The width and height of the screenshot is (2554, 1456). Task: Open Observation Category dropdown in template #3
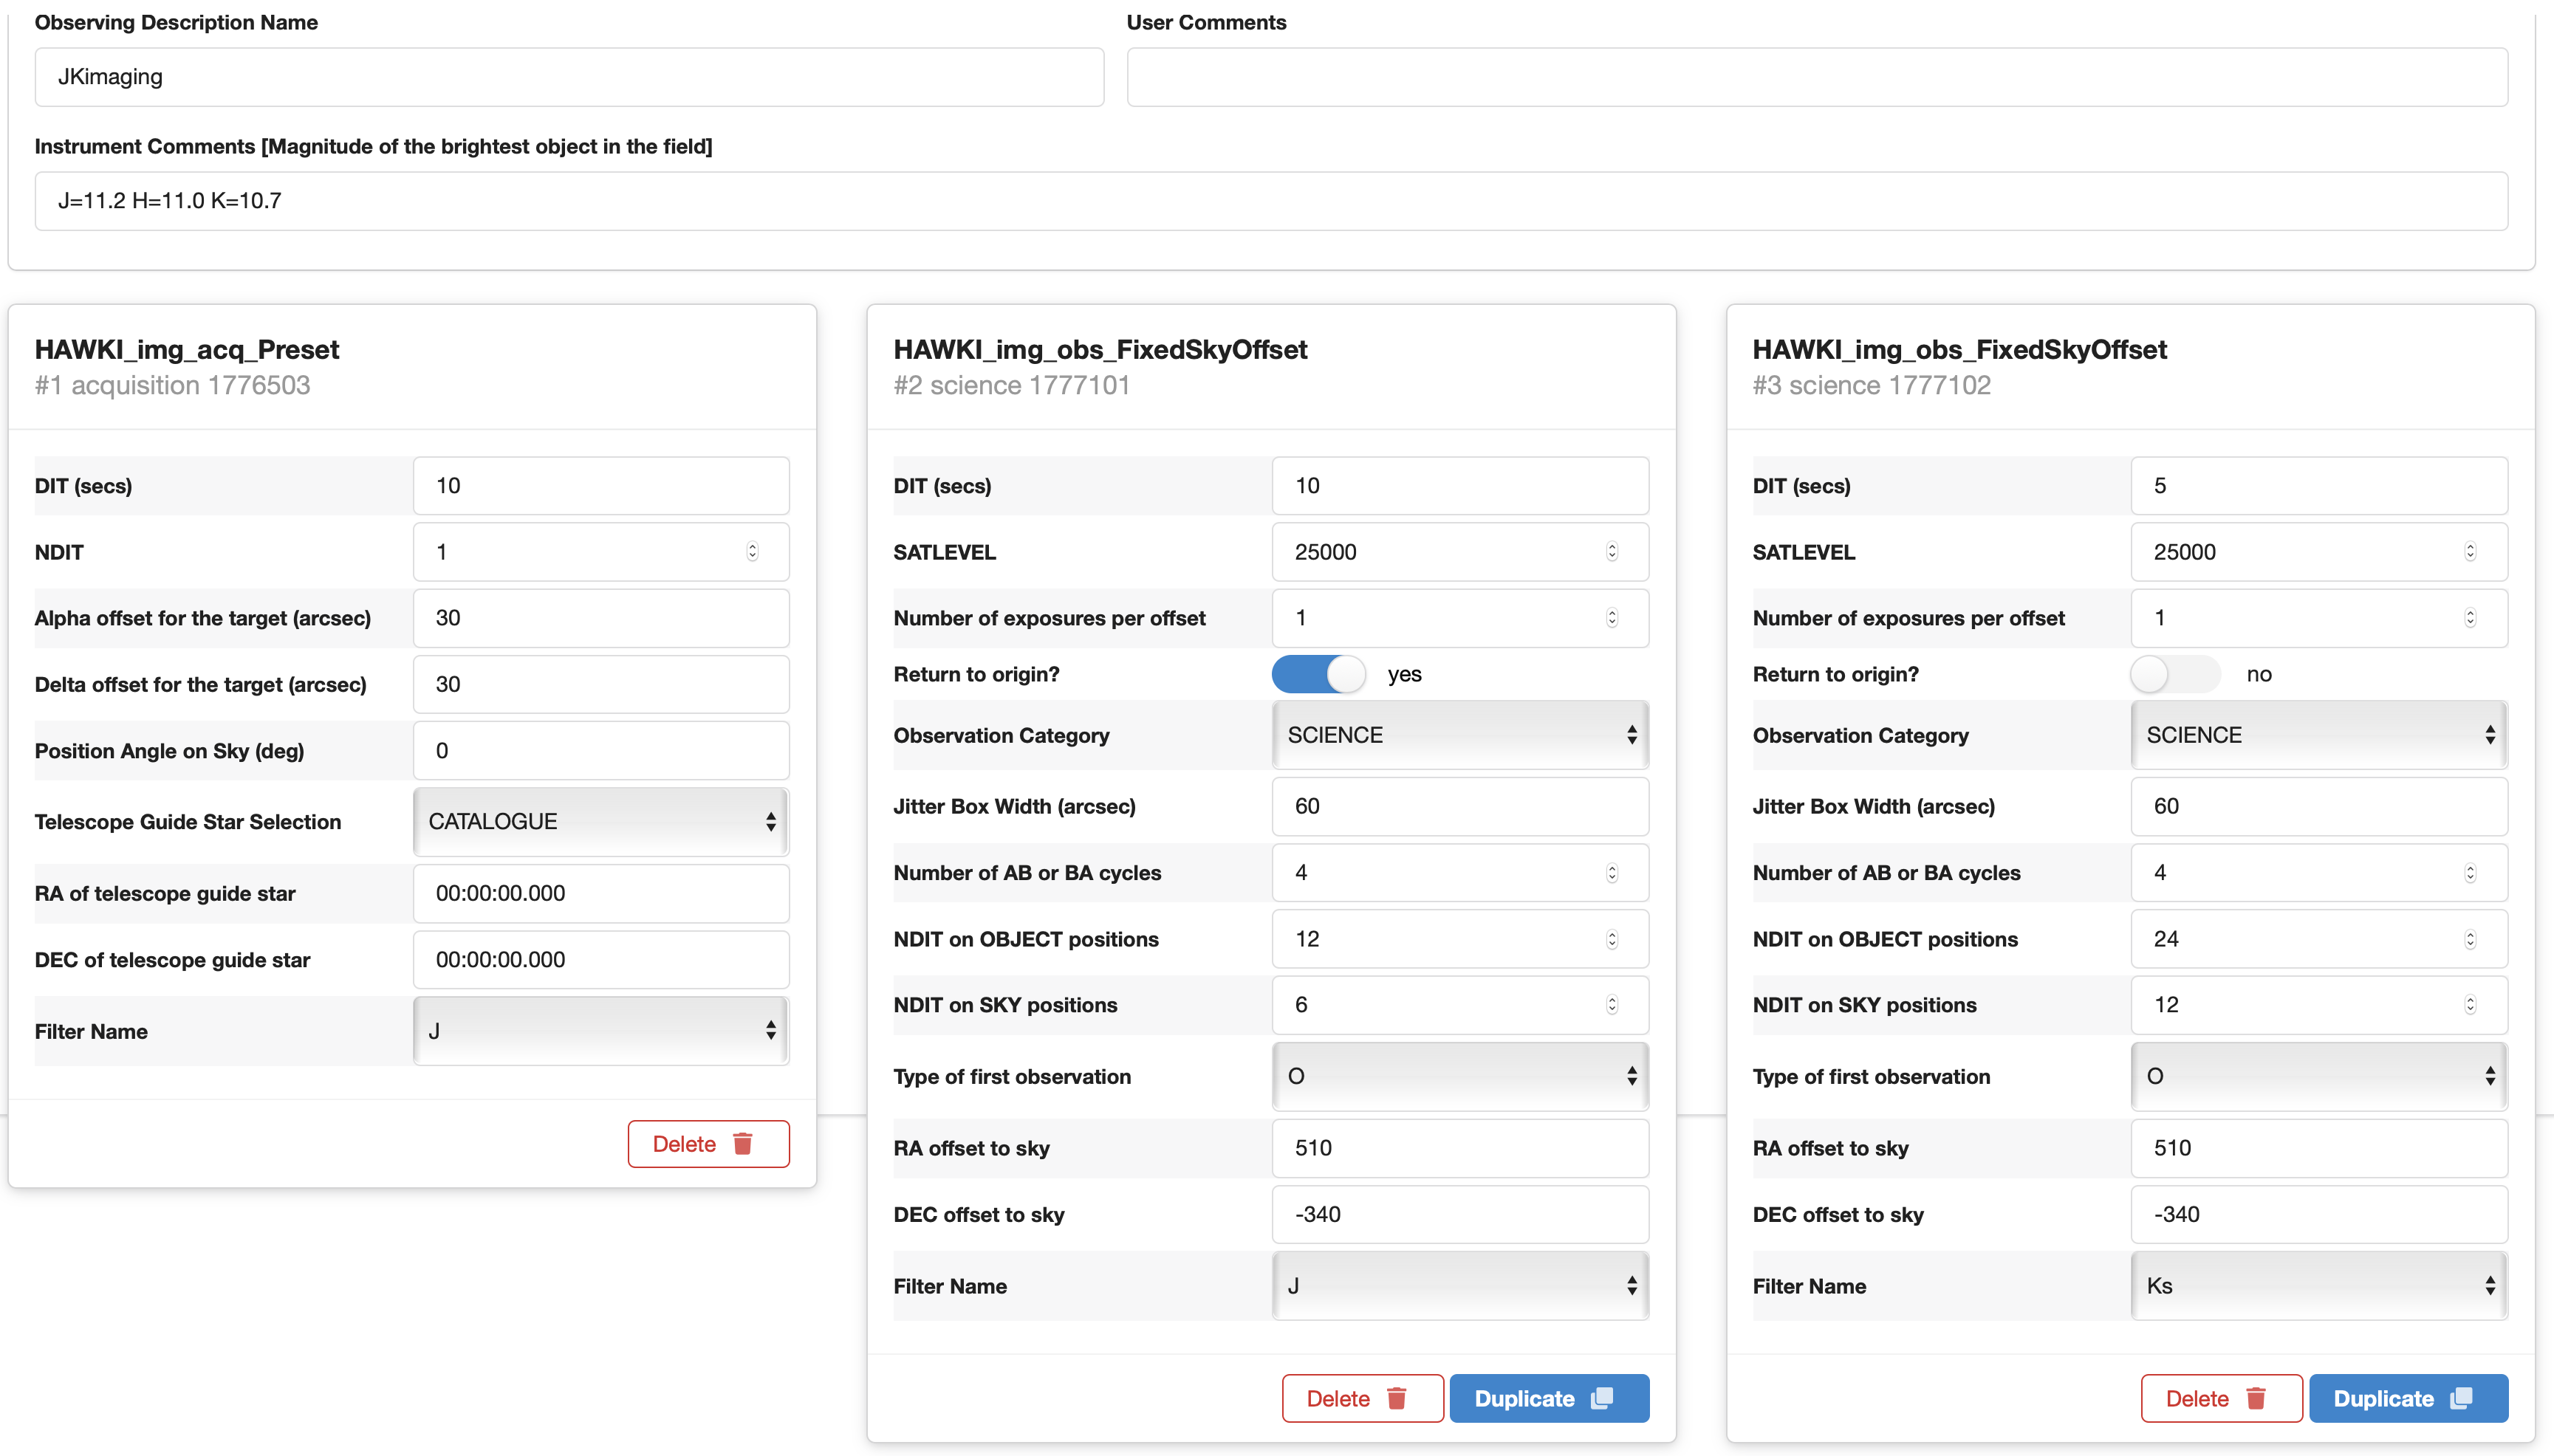pyautogui.click(x=2319, y=735)
